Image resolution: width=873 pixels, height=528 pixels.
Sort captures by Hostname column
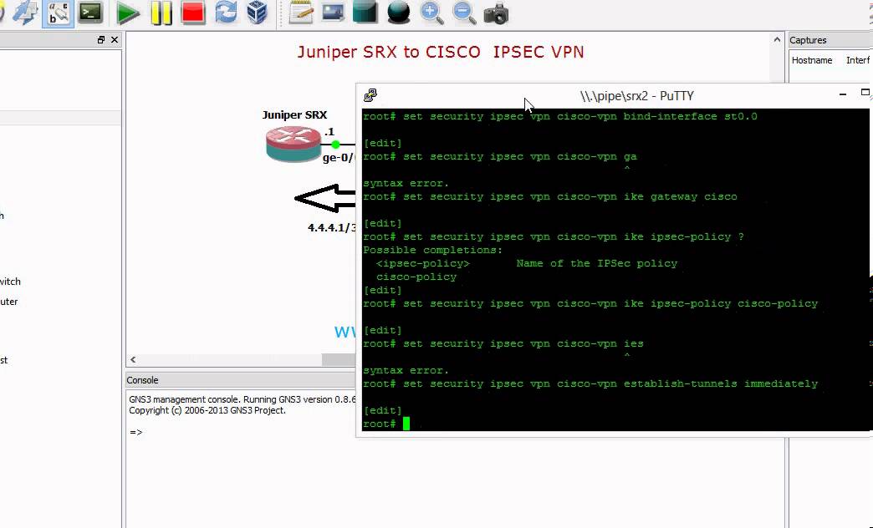pos(812,60)
